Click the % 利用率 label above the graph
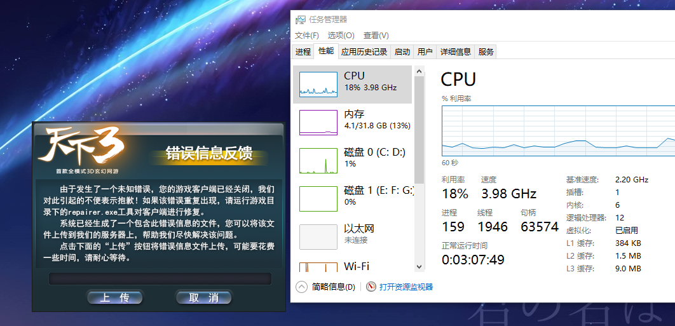675x326 pixels. click(x=456, y=98)
